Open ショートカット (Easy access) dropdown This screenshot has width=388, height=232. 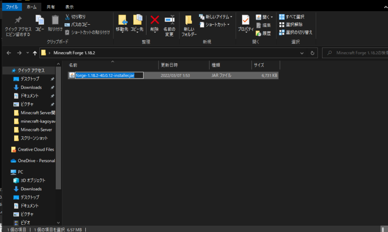(x=214, y=25)
